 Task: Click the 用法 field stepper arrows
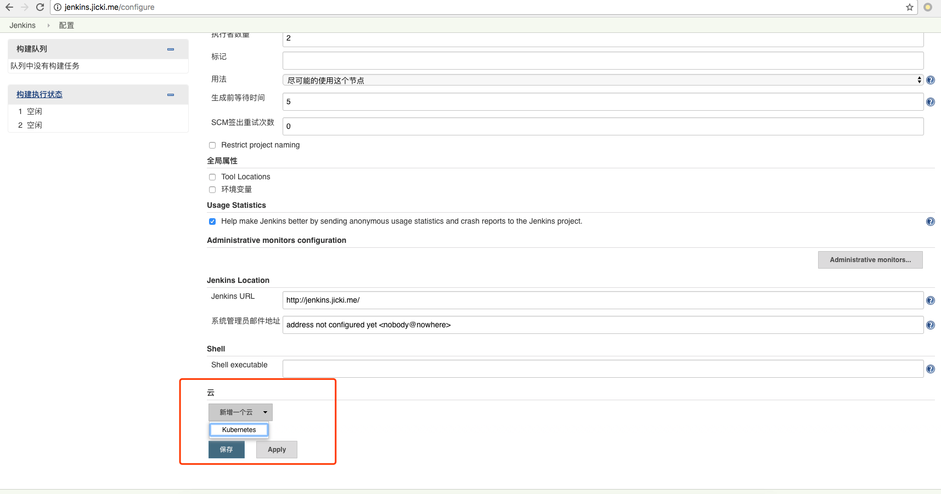pyautogui.click(x=919, y=80)
